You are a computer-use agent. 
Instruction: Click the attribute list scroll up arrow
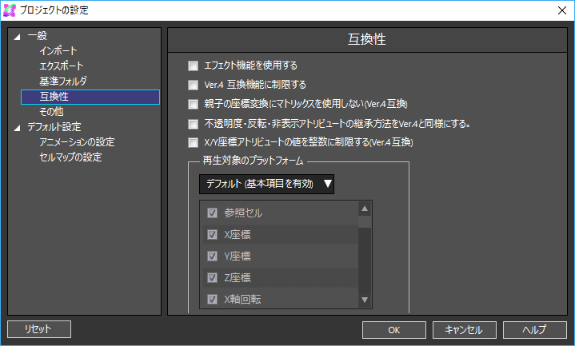click(x=365, y=209)
